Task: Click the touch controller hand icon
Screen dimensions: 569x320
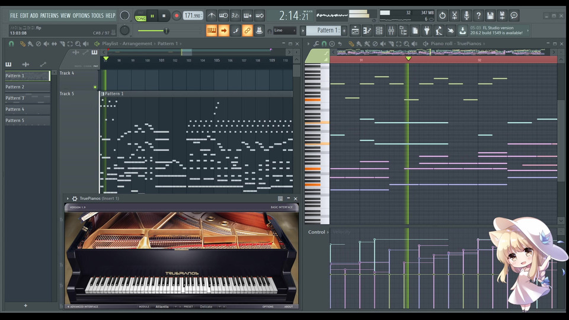Action: coord(450,31)
